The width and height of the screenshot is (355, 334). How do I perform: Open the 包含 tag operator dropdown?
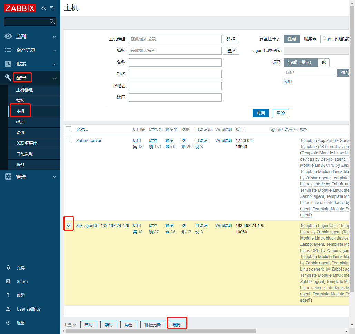coord(343,73)
